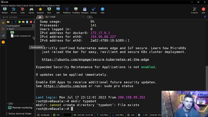The width and height of the screenshot is (208, 117).
Task: Open the Session toolbar icon
Action: point(5,10)
